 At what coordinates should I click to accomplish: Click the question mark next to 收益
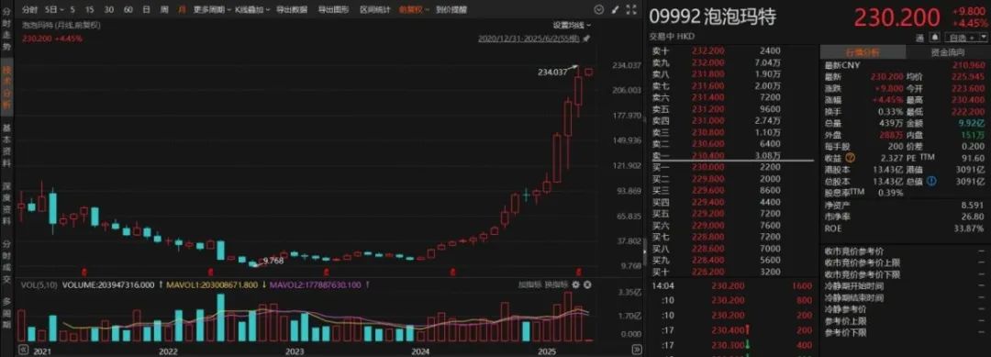(850, 158)
